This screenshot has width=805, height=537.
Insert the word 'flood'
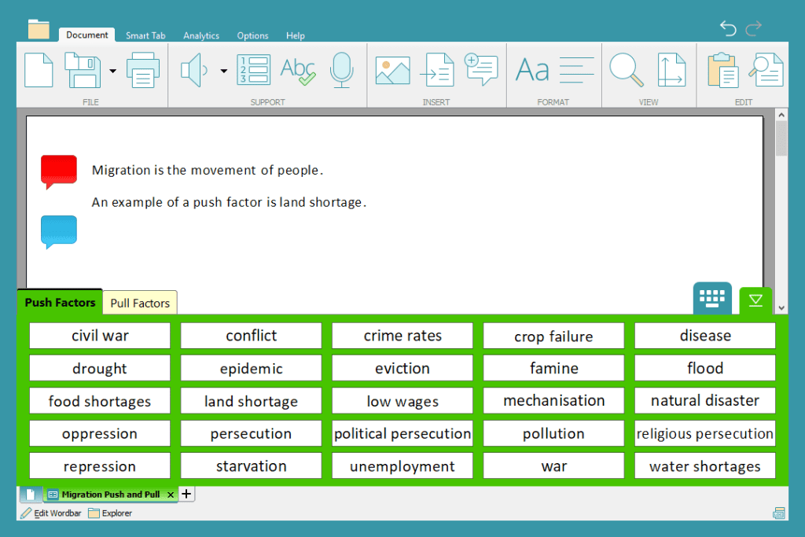[x=705, y=368]
